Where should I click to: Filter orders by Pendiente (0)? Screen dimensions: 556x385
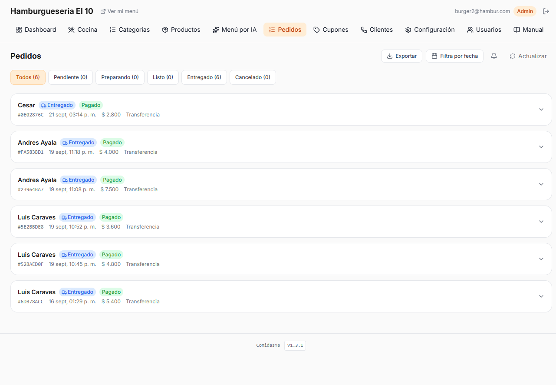pyautogui.click(x=70, y=77)
